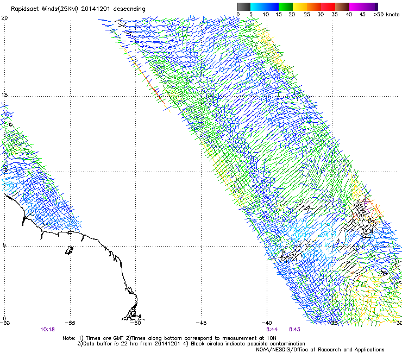Click longitude label '-50' on bottom axis
Image resolution: width=402 pixels, height=353 pixels.
pyautogui.click(x=135, y=323)
